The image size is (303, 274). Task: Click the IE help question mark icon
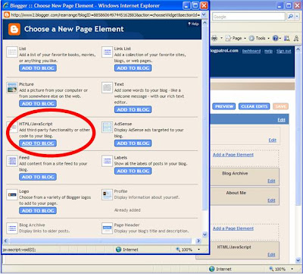tap(275, 38)
